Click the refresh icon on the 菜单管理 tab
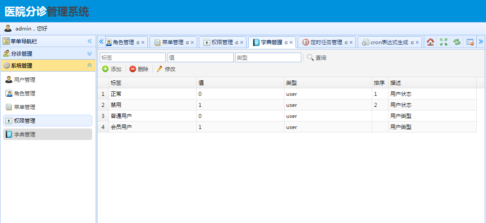The height and width of the screenshot is (223, 486). [x=187, y=42]
